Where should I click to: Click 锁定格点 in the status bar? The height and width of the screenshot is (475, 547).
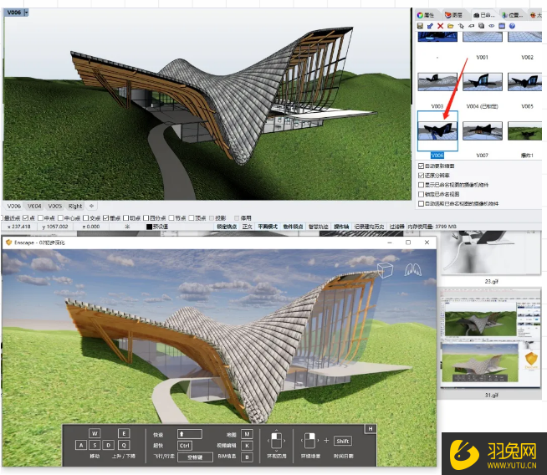[226, 227]
